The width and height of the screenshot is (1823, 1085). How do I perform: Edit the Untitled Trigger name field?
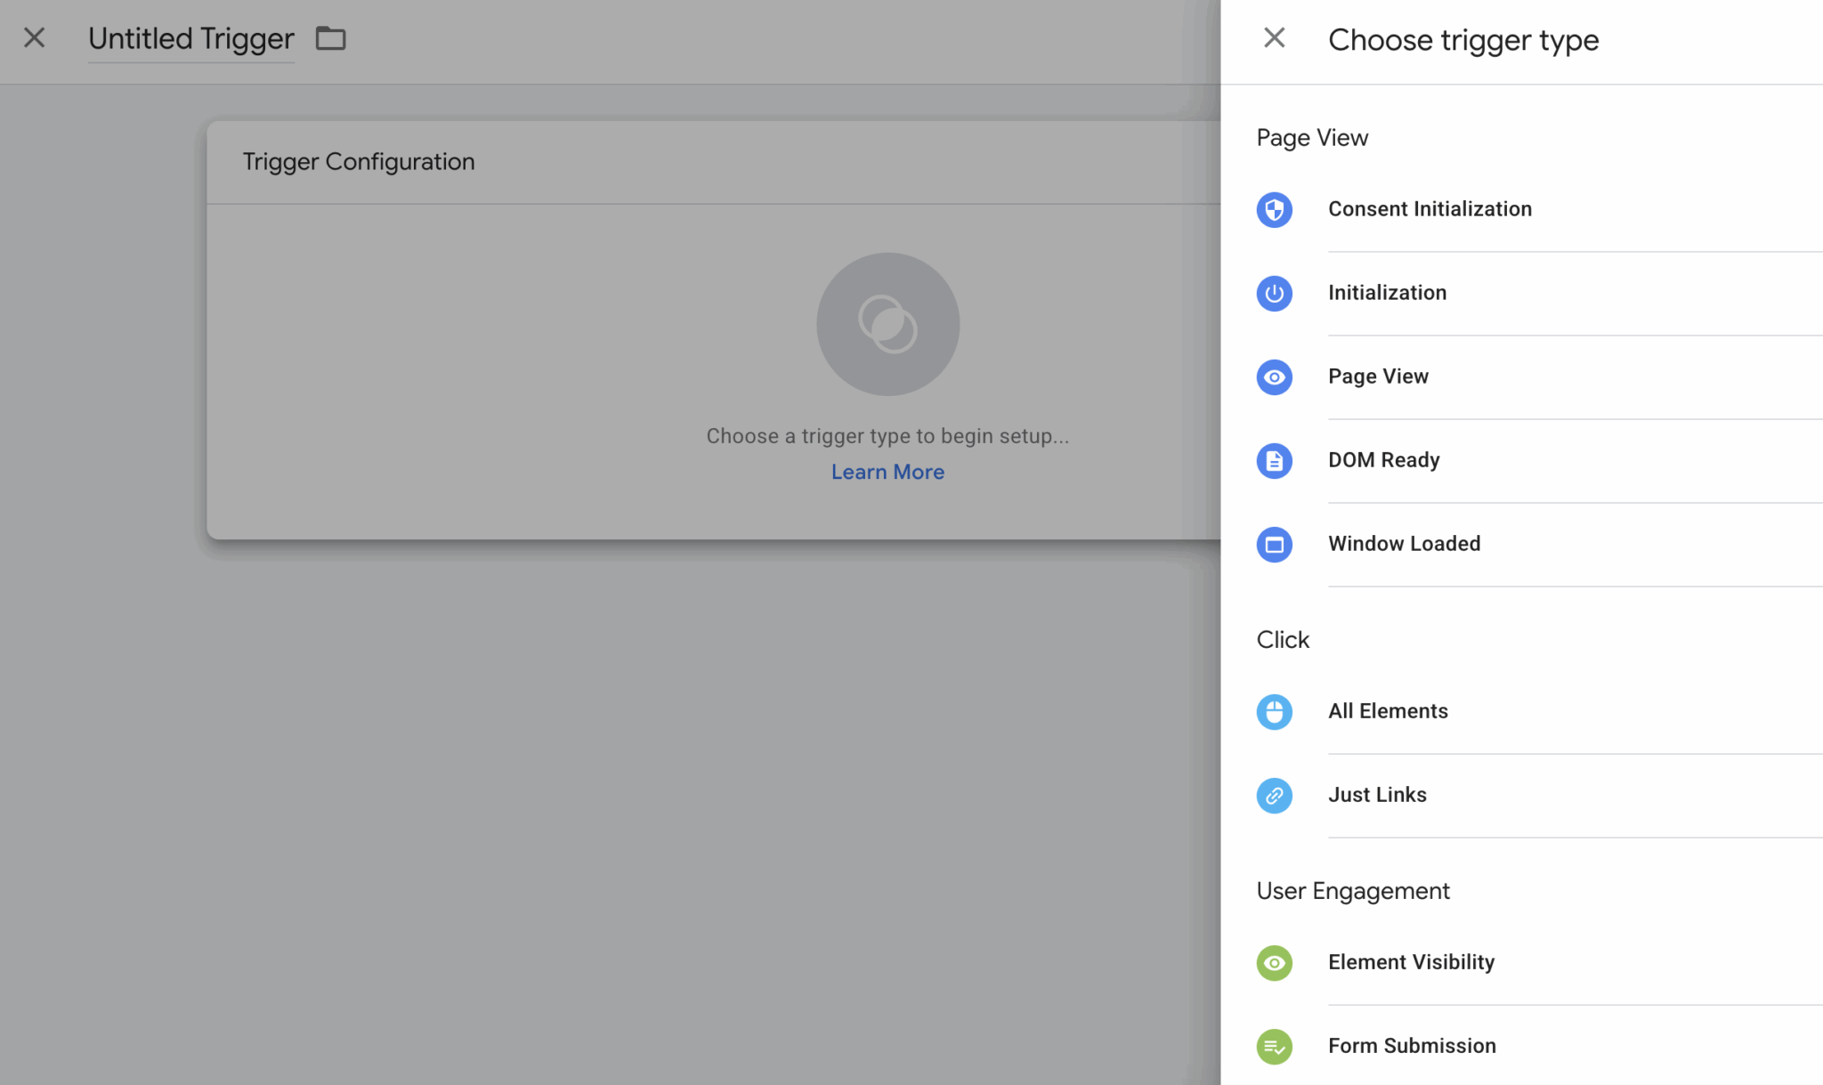pyautogui.click(x=190, y=39)
